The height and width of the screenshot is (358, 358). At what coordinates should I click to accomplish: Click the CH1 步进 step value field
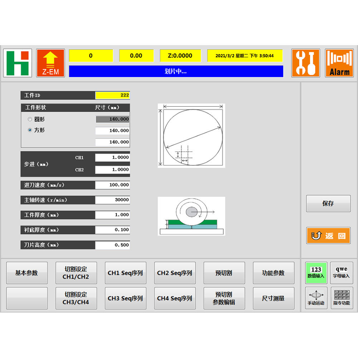pos(112,158)
